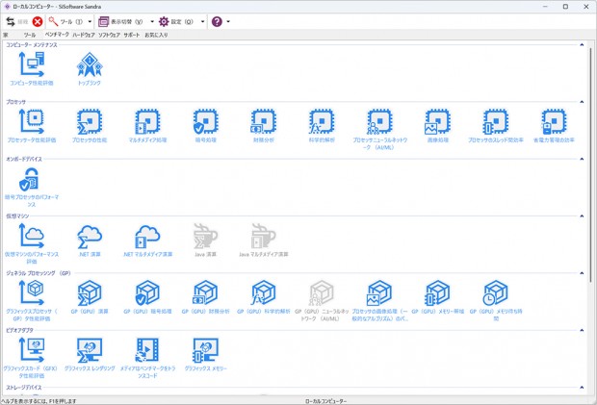Collapse the 仮想マシン section
Screen dimensions: 597x405
point(582,216)
